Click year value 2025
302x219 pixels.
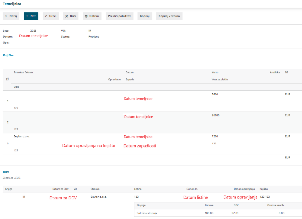point(33,31)
